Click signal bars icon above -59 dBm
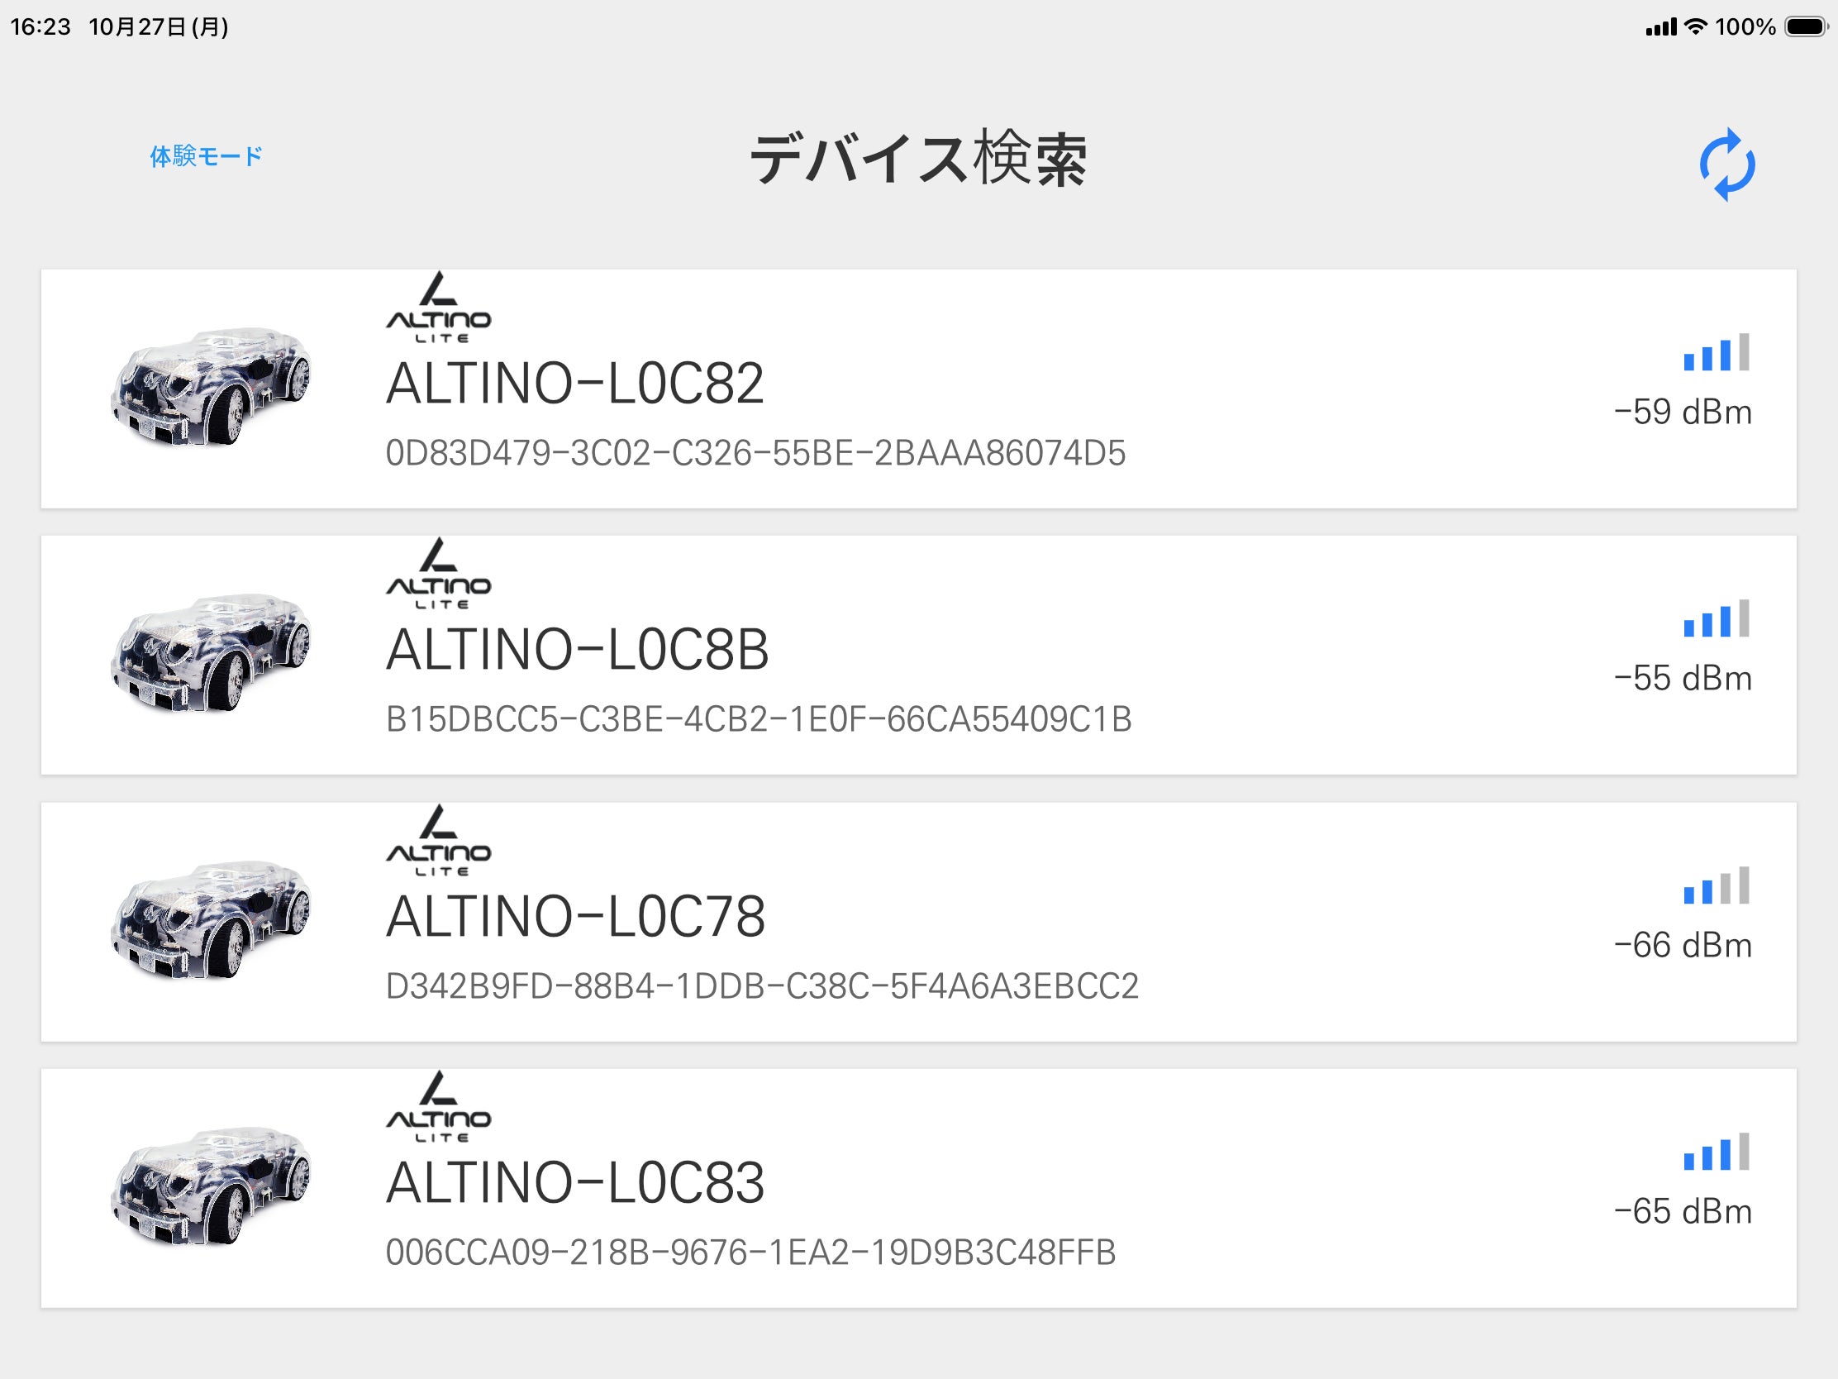 1716,352
